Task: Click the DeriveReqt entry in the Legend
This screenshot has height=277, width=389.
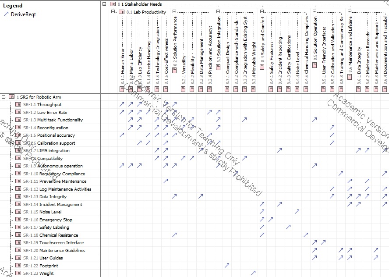Action: pos(20,14)
